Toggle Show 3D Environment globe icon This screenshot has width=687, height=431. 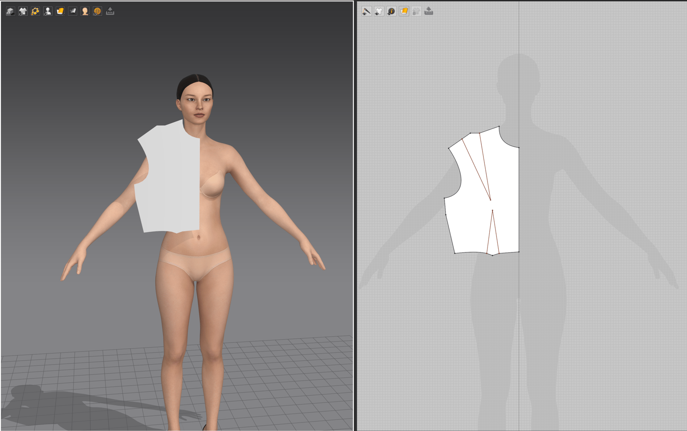click(98, 11)
